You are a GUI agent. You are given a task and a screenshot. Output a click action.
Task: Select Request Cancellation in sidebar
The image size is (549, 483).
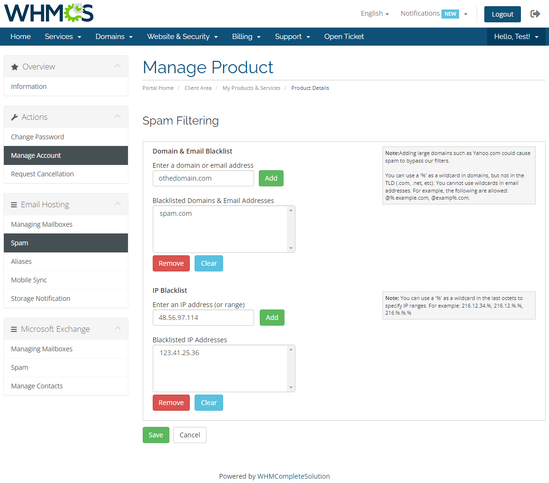point(66,174)
